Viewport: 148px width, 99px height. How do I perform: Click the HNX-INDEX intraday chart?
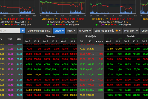coord(113,7)
